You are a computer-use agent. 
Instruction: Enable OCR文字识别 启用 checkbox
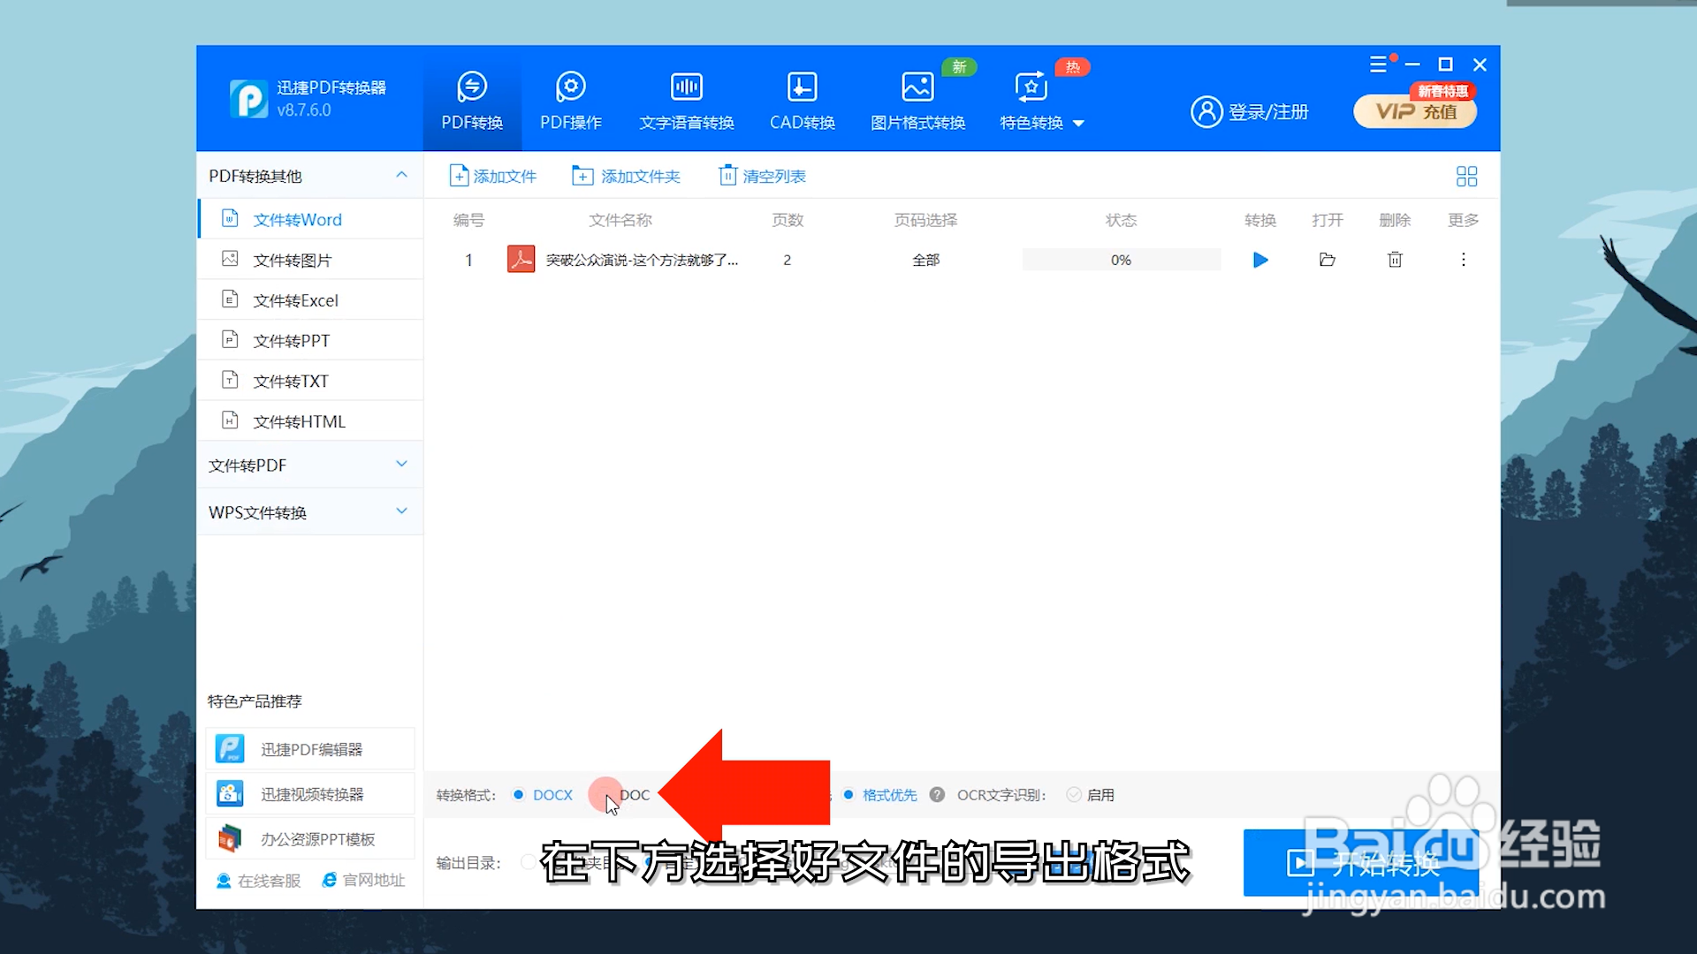(x=1074, y=795)
